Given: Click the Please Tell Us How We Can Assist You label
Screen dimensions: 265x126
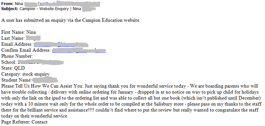Looking at the screenshot, I should click(43, 86).
